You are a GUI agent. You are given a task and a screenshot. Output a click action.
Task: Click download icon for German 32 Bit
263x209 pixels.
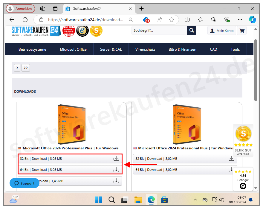click(116, 159)
